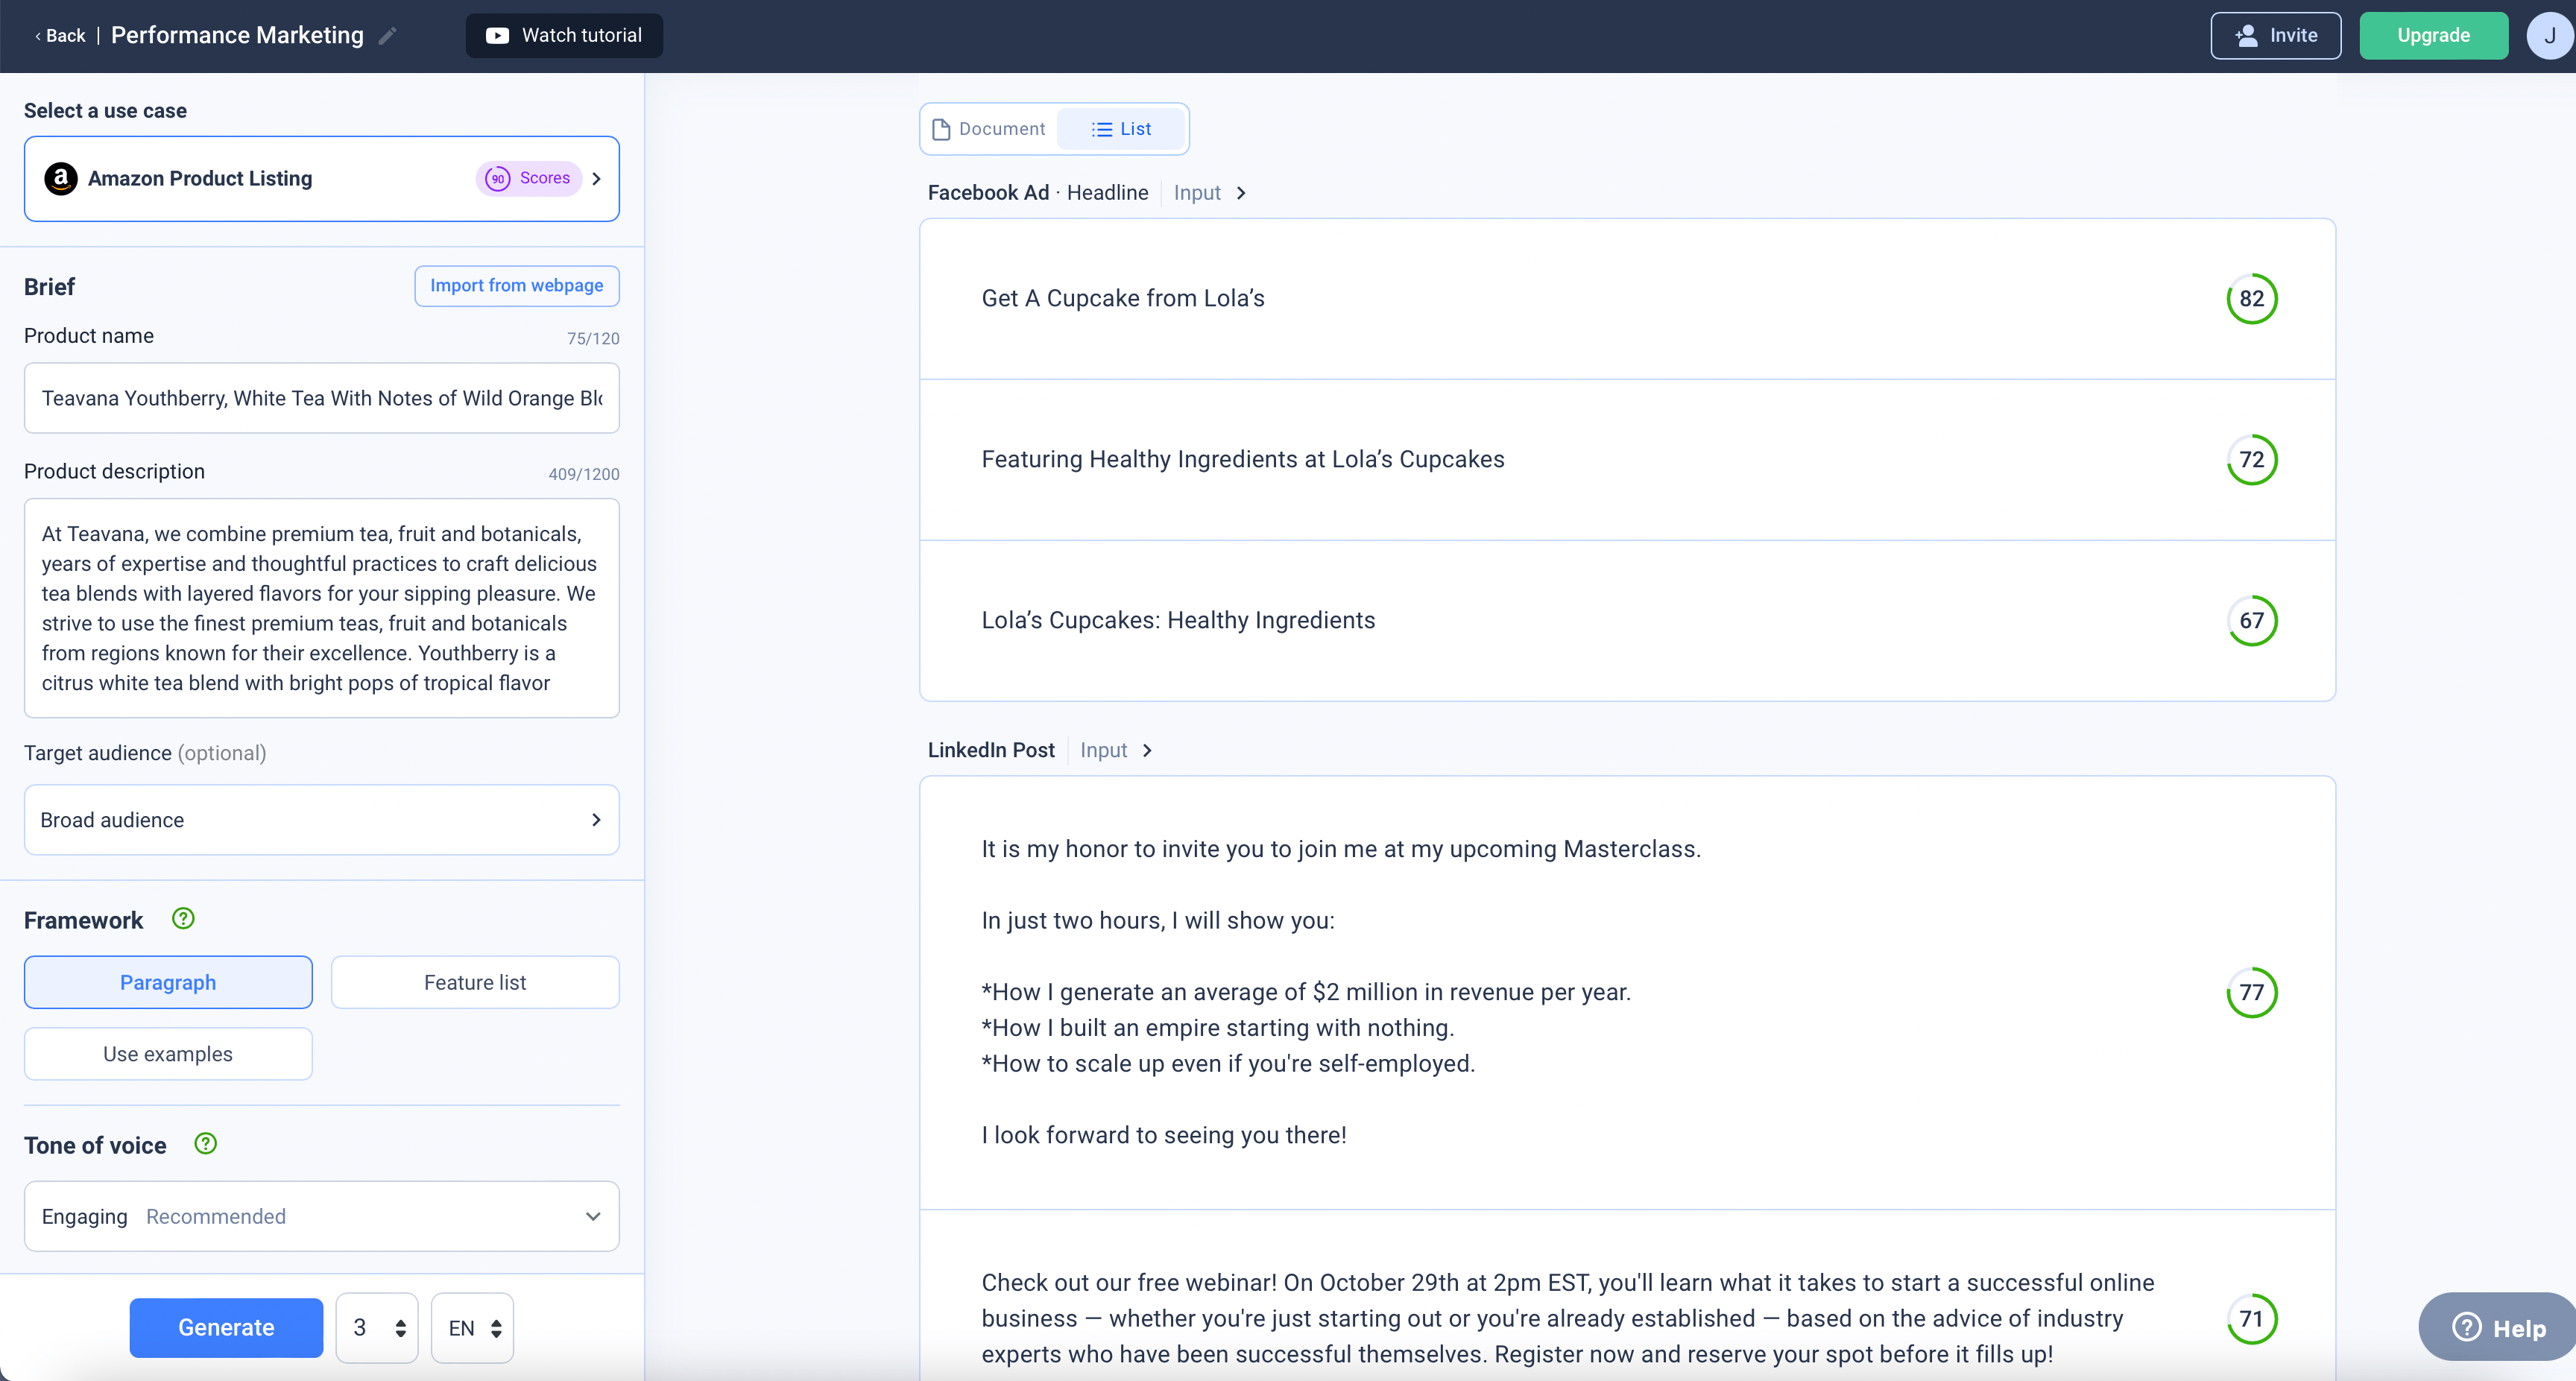This screenshot has height=1381, width=2576.
Task: Open the Scores badge on the use case
Action: 531,178
